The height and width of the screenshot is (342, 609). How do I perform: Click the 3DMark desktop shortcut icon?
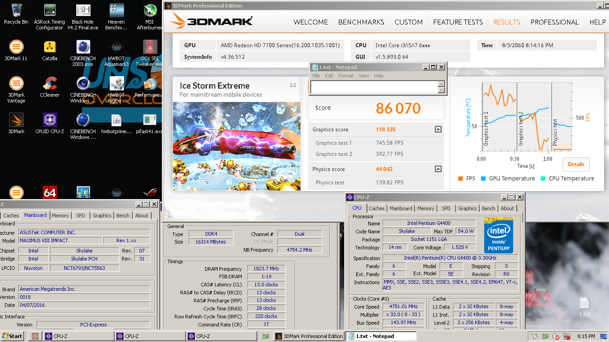[16, 123]
